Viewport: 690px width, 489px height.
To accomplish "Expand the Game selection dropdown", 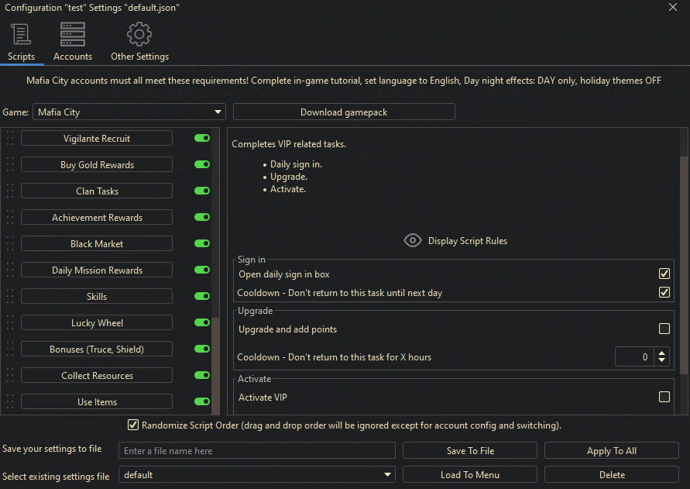I will [x=218, y=112].
